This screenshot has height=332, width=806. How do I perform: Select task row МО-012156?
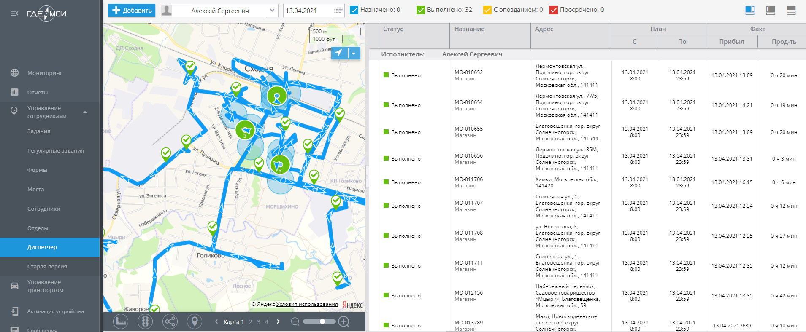[x=587, y=296]
